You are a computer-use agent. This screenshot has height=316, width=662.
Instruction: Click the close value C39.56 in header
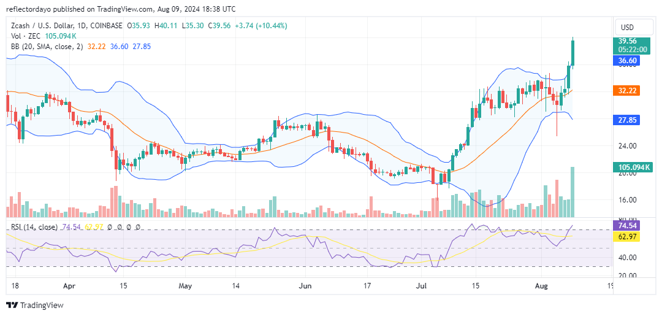[x=220, y=26]
